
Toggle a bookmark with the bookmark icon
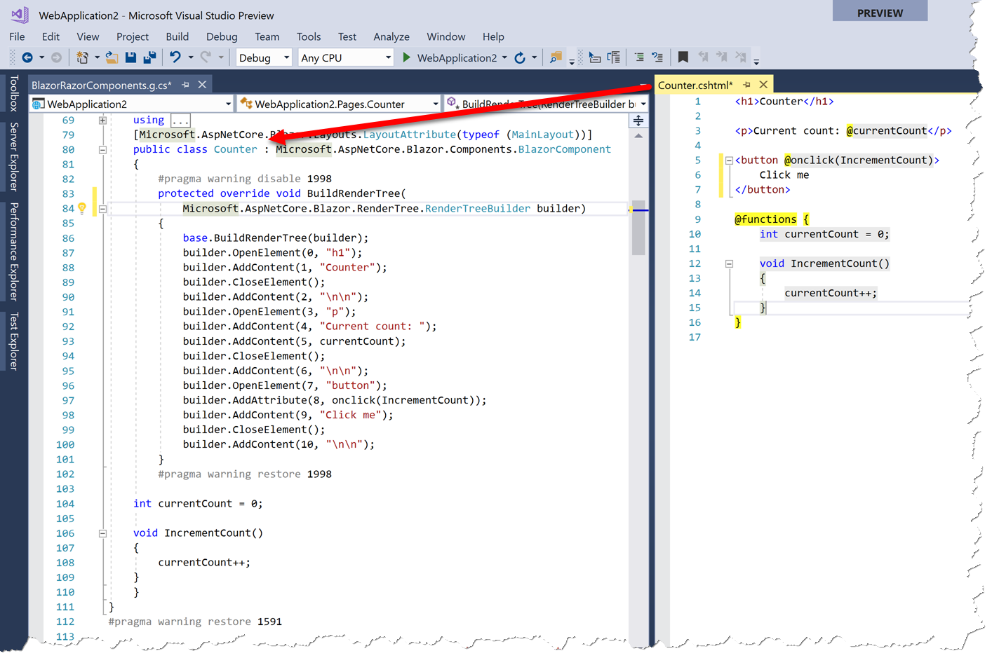(683, 57)
